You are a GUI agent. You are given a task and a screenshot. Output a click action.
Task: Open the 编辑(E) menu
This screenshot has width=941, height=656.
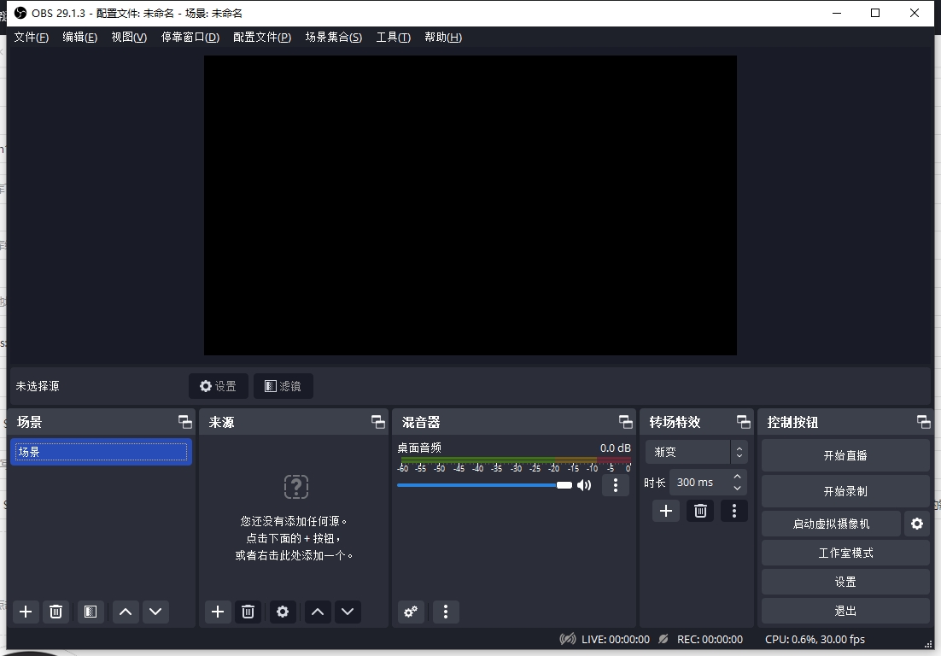tap(79, 38)
